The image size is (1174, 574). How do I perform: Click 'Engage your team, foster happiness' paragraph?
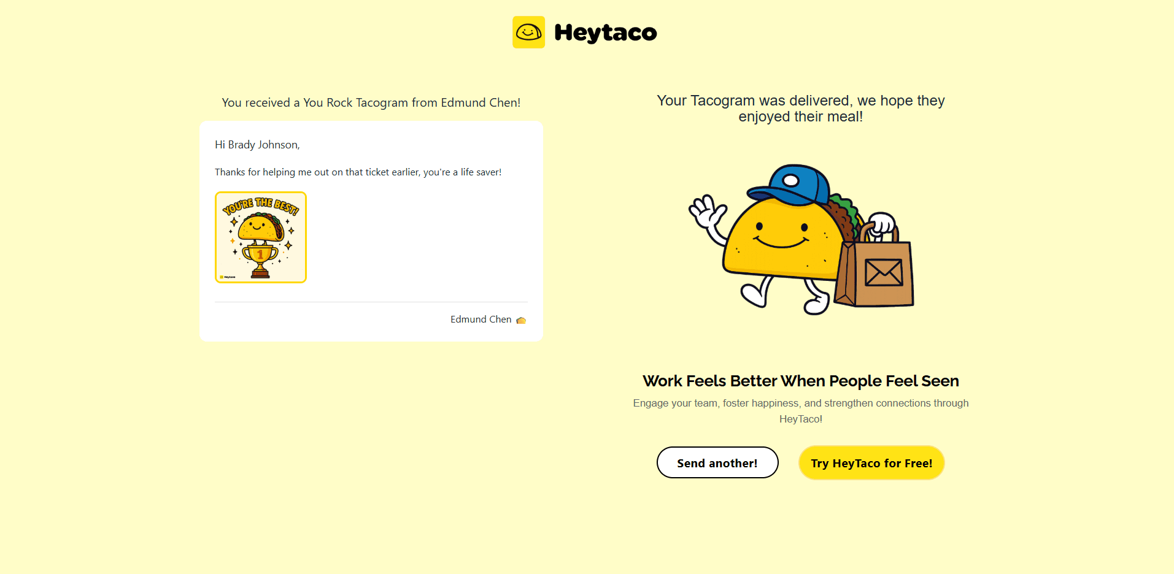(x=801, y=411)
